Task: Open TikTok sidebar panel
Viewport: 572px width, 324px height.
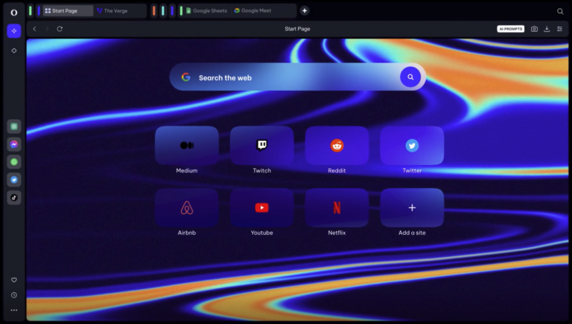Action: (x=14, y=197)
